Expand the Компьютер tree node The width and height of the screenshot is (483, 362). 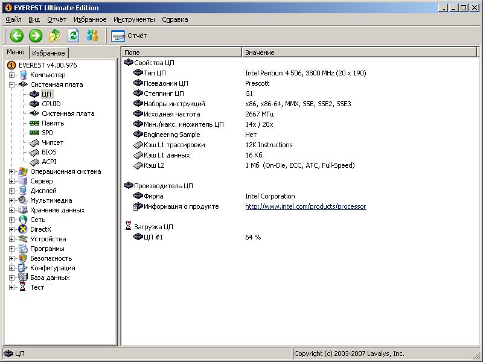coord(11,75)
